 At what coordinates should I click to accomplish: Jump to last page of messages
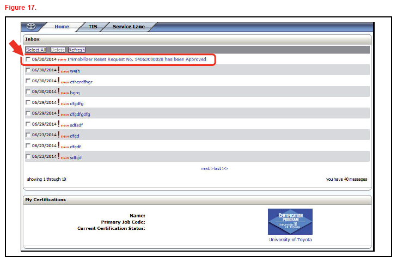[219, 168]
